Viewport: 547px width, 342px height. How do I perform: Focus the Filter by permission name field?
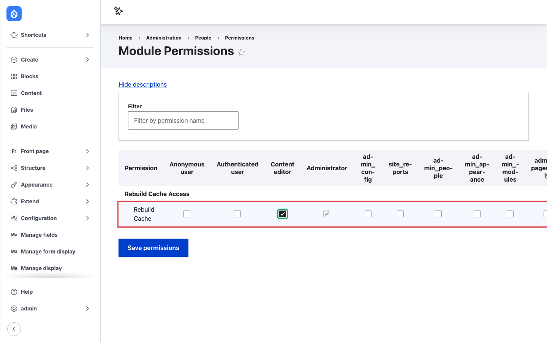[183, 120]
